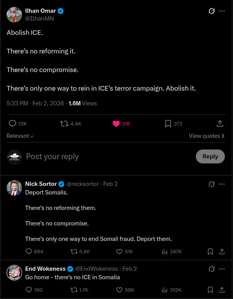Viewport: 233px width, 299px height.
Task: Like Nick Sortor's reply with 51K likes
Action: (x=120, y=251)
